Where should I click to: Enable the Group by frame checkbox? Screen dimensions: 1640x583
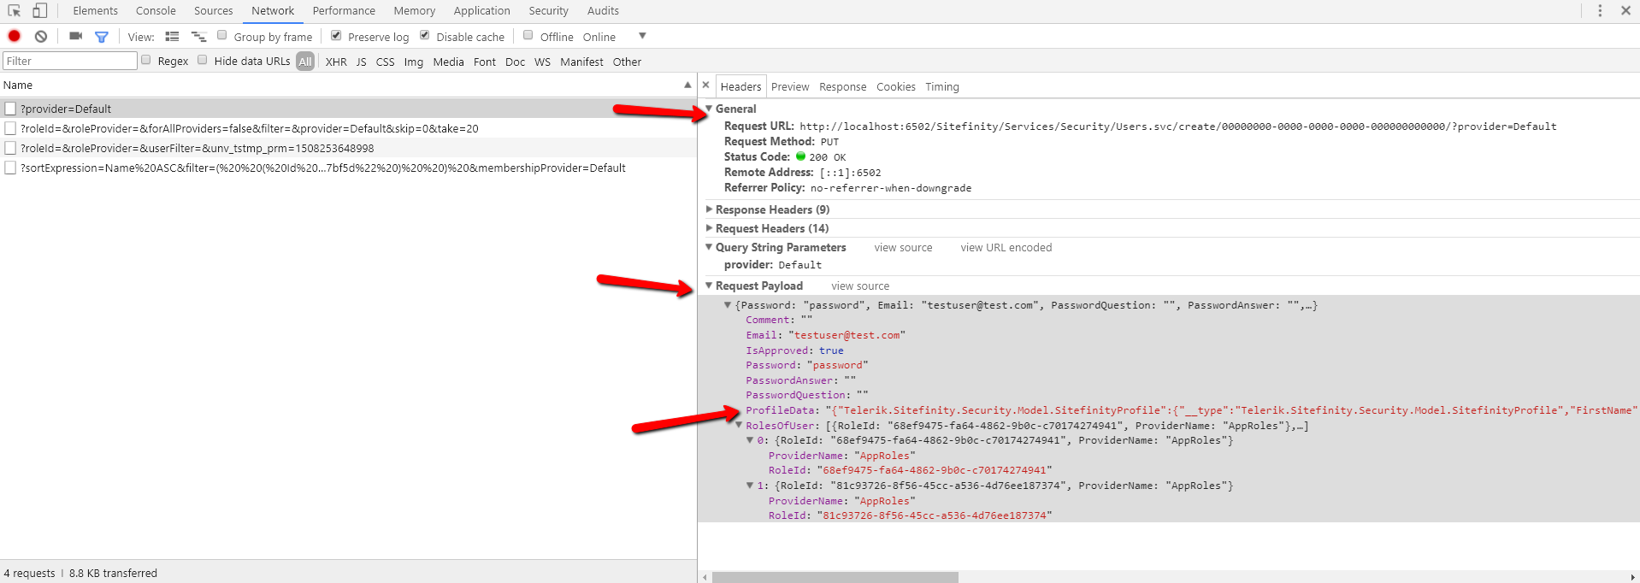(222, 36)
